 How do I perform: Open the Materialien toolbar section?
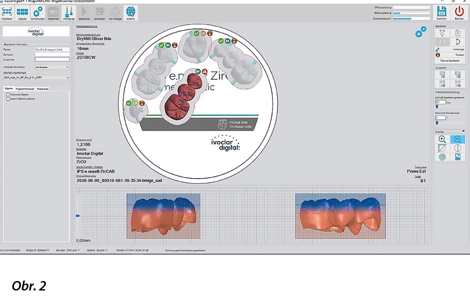(x=7, y=13)
